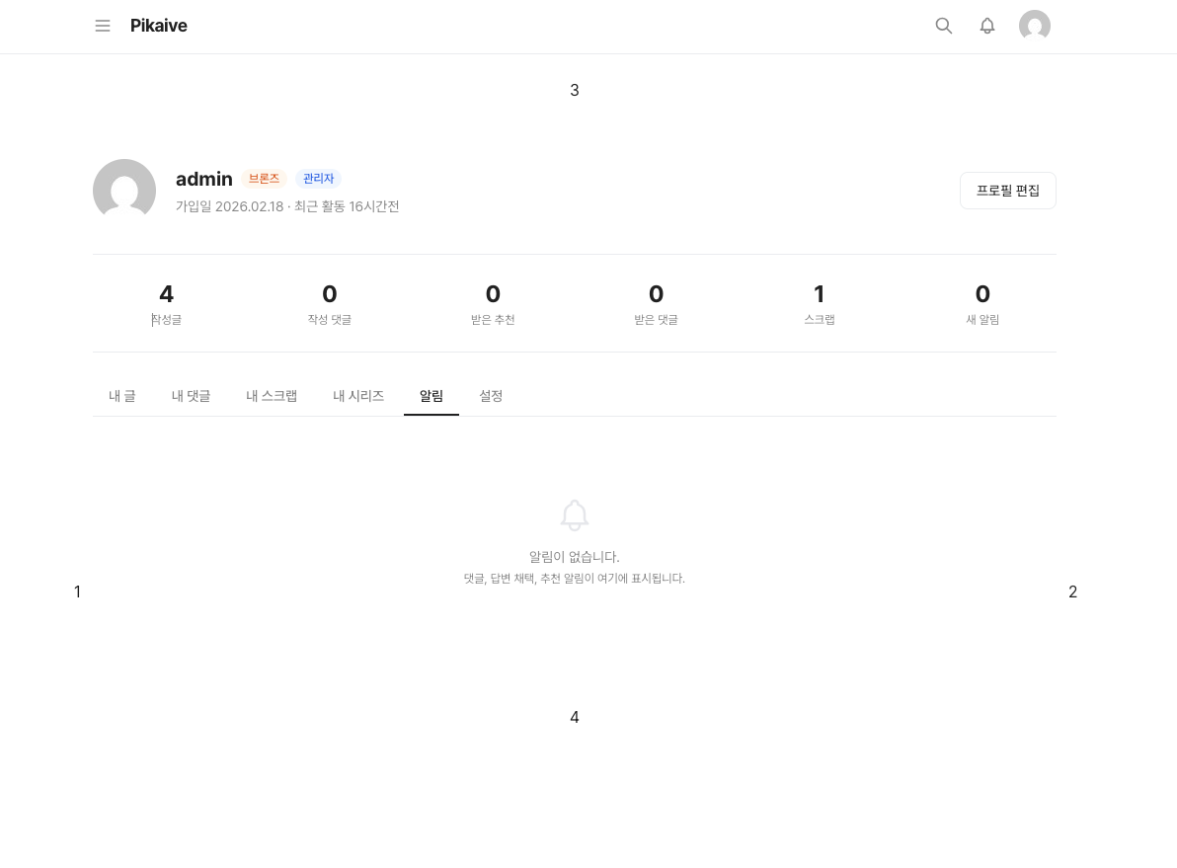Open search with the magnifier icon
This screenshot has height=868, width=1177.
point(944,26)
